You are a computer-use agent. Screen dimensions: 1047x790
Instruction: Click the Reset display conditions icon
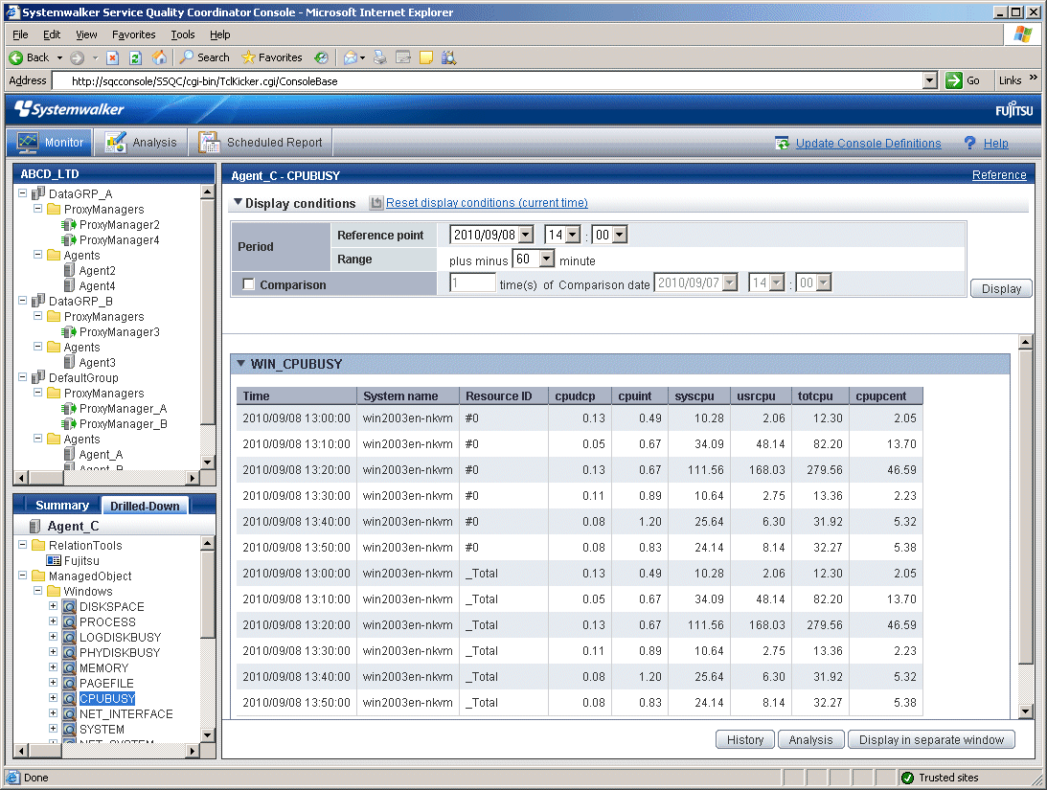click(376, 203)
